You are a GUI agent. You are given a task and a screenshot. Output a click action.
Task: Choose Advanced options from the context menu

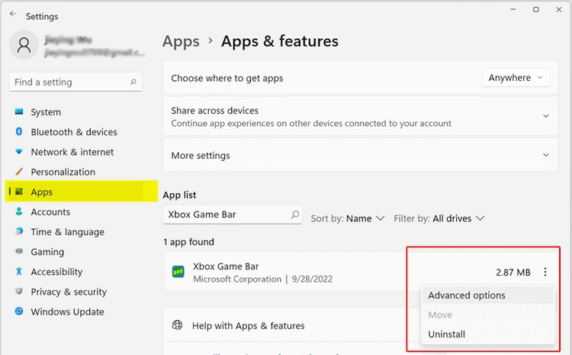point(488,295)
